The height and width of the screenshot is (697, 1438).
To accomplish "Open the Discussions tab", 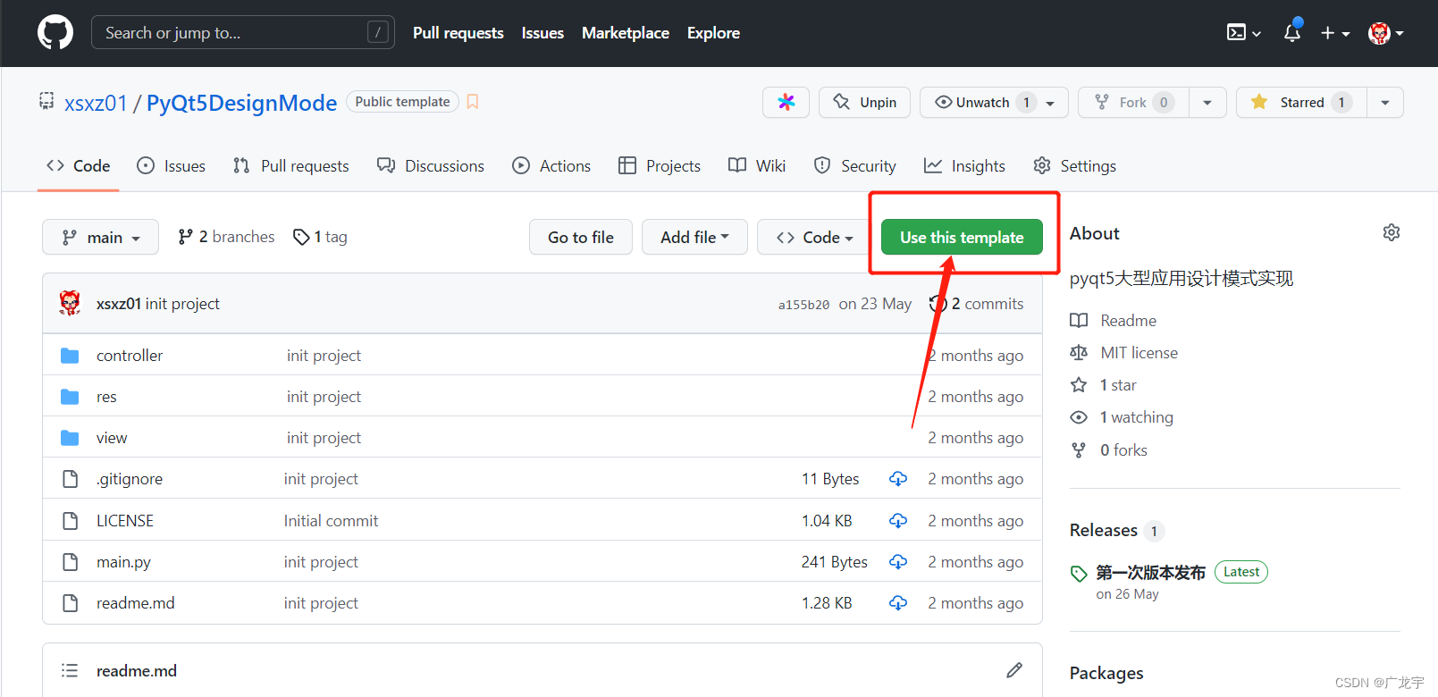I will click(431, 165).
